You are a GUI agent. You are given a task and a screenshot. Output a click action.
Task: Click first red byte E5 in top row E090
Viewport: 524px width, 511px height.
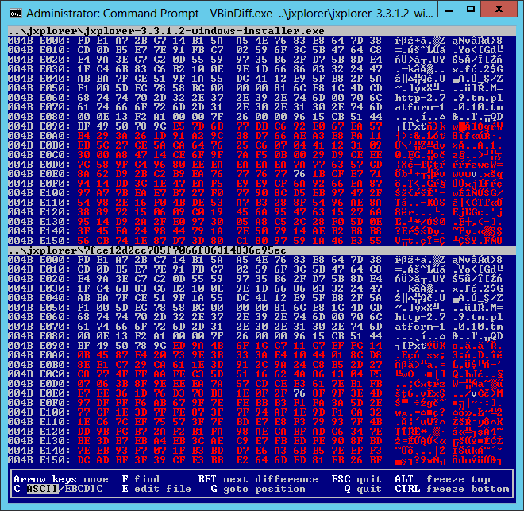[179, 126]
